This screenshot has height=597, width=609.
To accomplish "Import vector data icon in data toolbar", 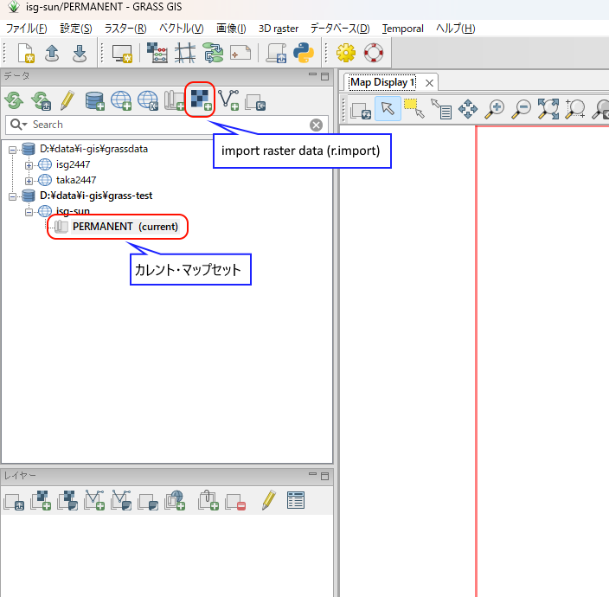I will (228, 100).
